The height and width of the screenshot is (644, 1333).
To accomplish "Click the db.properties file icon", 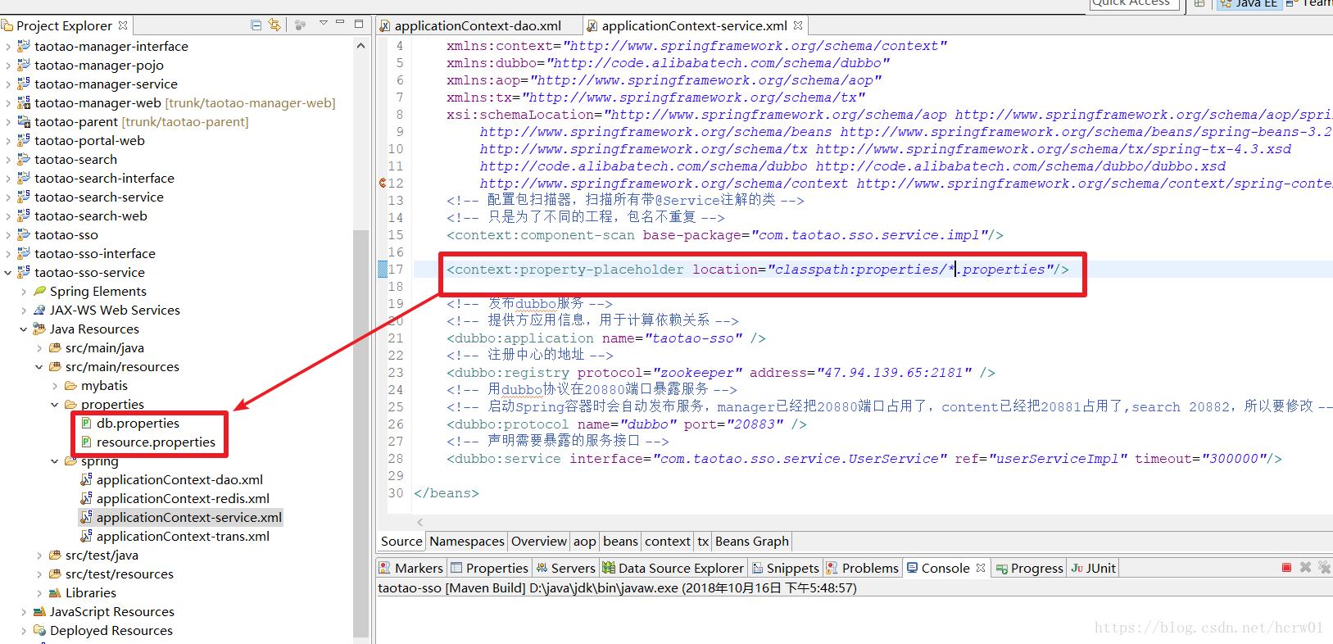I will point(86,424).
